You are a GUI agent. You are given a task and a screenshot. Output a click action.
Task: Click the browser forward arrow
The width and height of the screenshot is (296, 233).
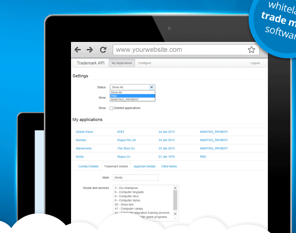(90, 50)
